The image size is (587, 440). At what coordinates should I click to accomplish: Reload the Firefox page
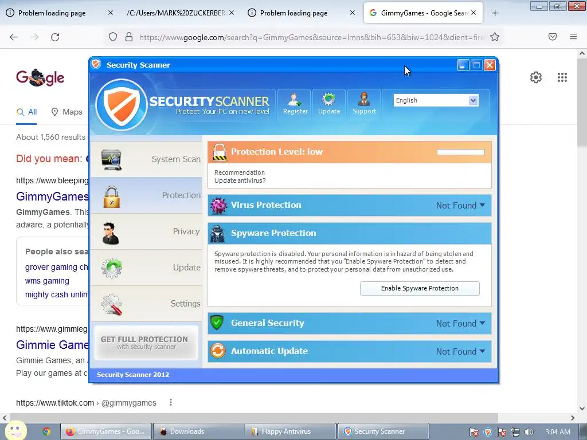point(55,37)
